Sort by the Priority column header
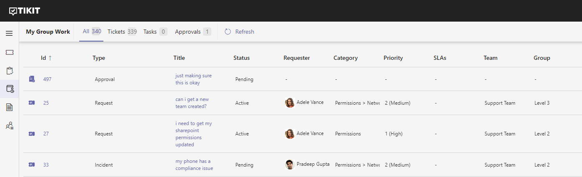The width and height of the screenshot is (582, 177). pyautogui.click(x=393, y=58)
